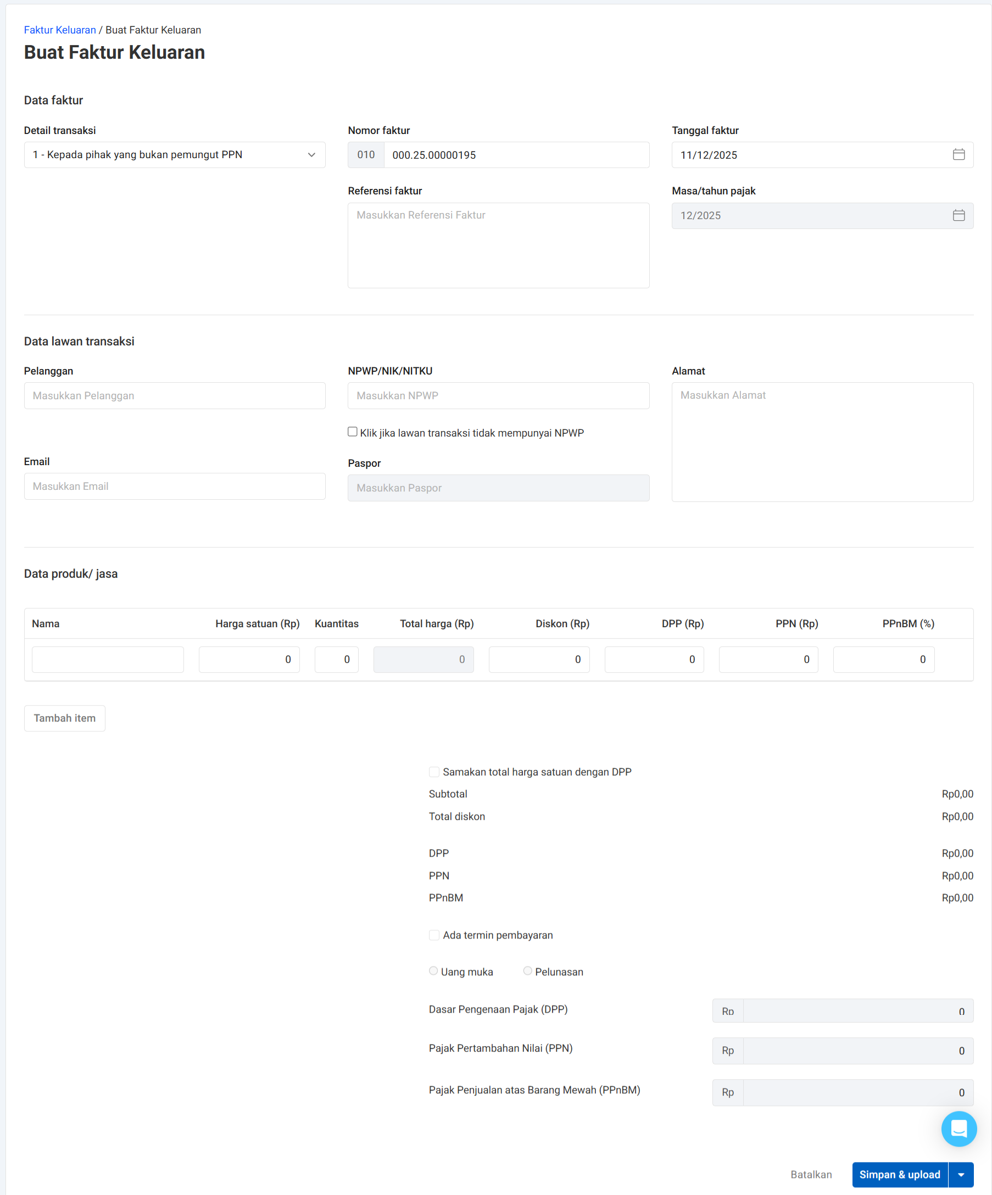This screenshot has width=992, height=1195.
Task: Click the NPWP/NIK/NITKU input field
Action: click(x=498, y=395)
